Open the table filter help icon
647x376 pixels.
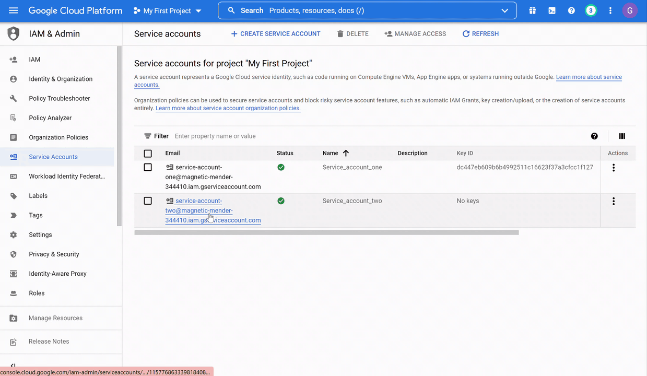(x=594, y=136)
